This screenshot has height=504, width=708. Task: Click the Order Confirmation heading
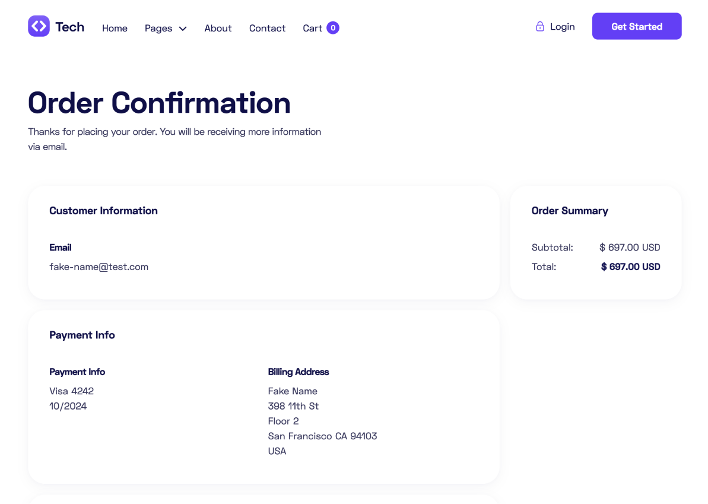point(159,103)
